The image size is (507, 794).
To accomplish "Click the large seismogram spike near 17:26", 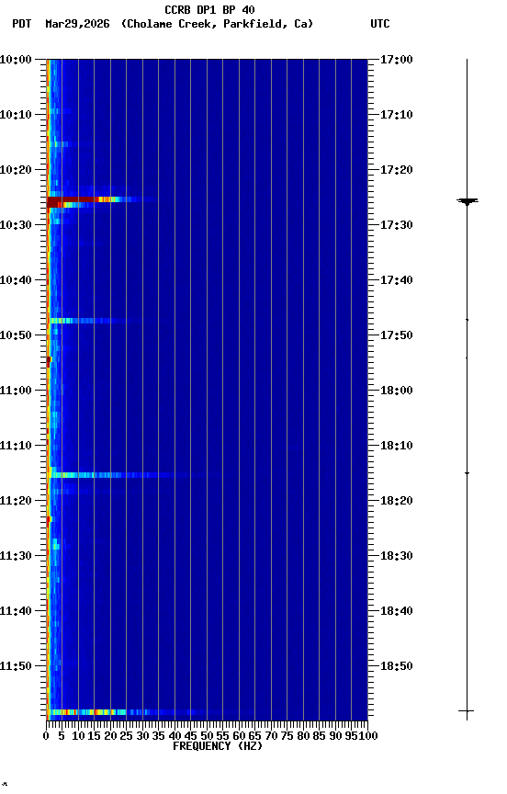I will click(467, 201).
